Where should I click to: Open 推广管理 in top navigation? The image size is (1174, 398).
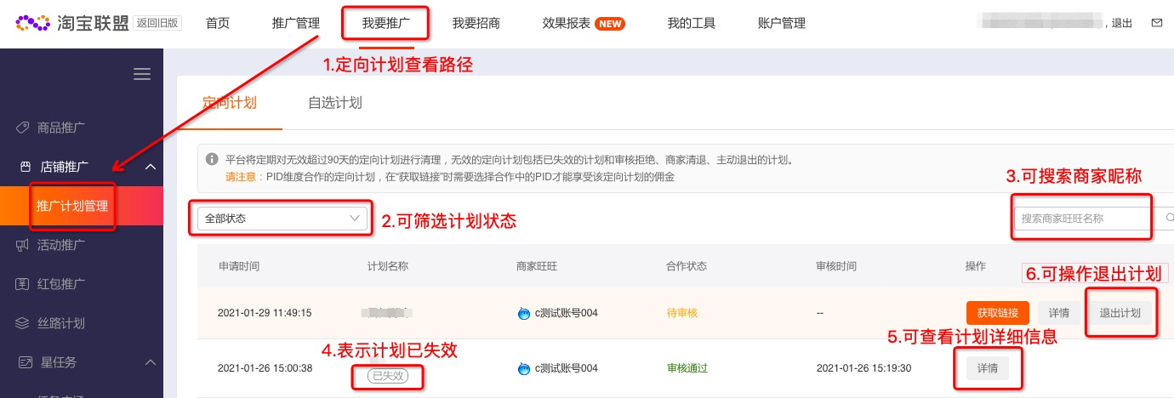(x=296, y=24)
